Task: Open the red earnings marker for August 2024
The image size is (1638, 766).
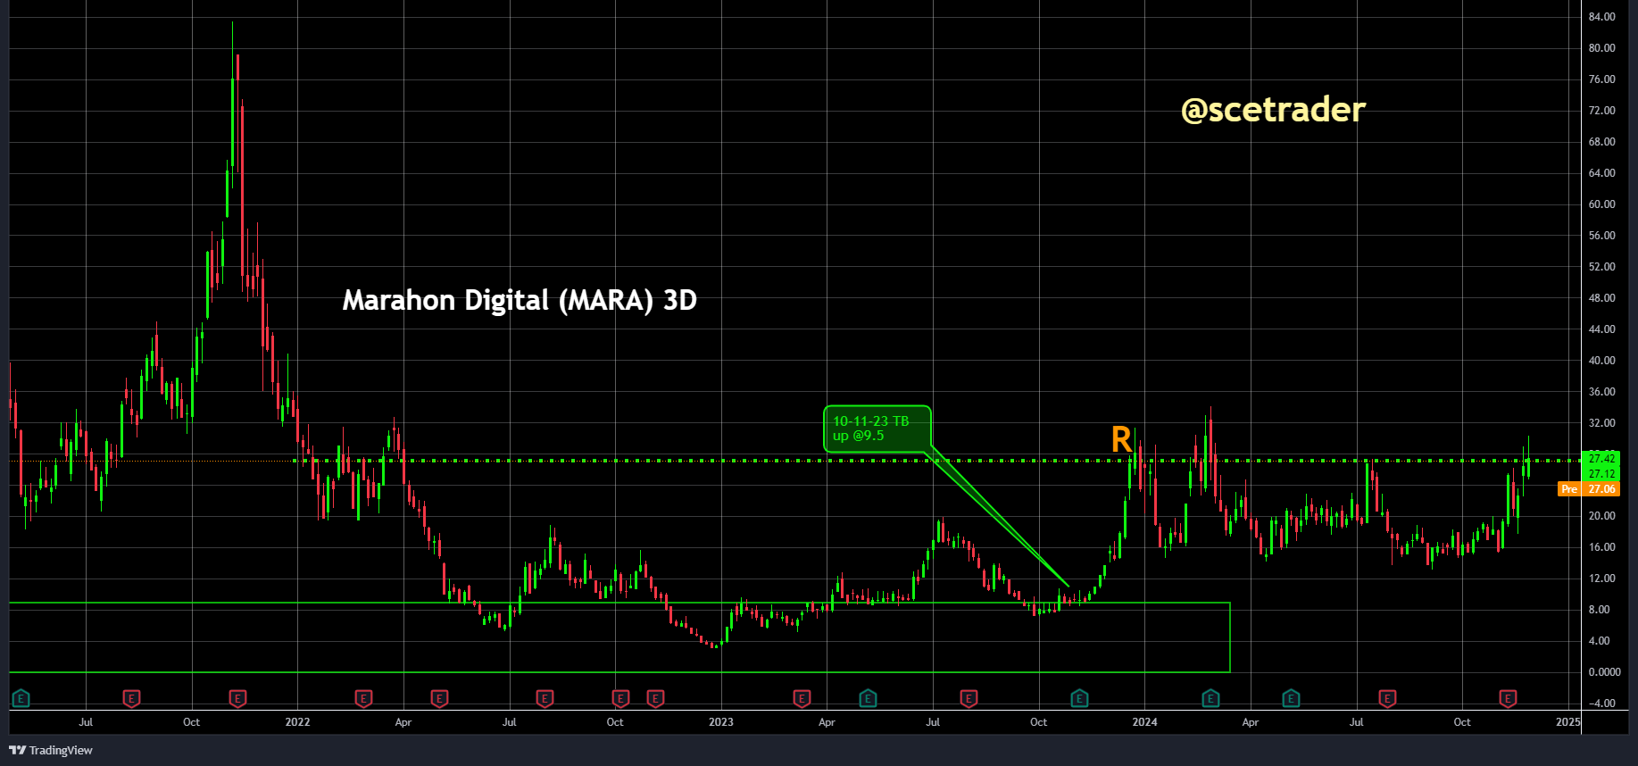Action: pyautogui.click(x=1387, y=698)
